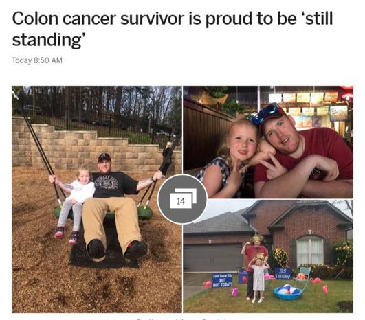Open the swing set photo thumbnail
365x320 pixels.
pos(97,199)
